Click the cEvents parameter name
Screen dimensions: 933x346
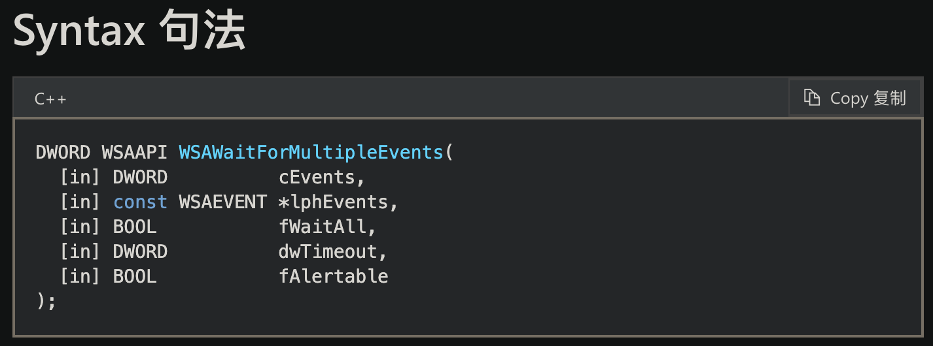321,178
